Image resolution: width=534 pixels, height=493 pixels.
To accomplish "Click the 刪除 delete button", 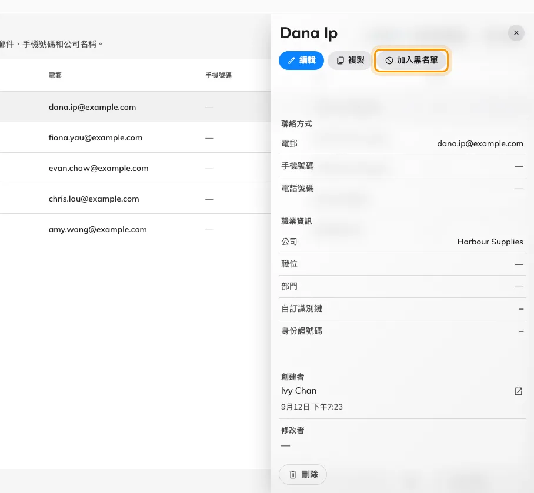I will tap(303, 474).
